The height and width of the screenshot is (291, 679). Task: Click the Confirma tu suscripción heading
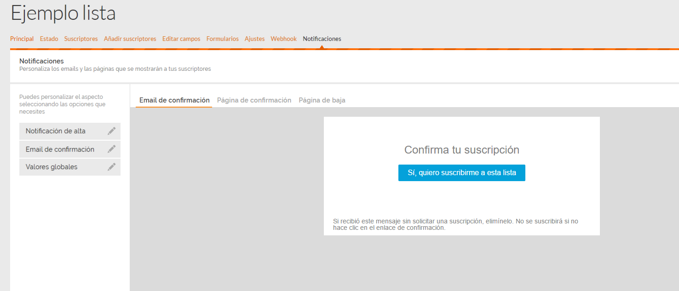point(462,150)
